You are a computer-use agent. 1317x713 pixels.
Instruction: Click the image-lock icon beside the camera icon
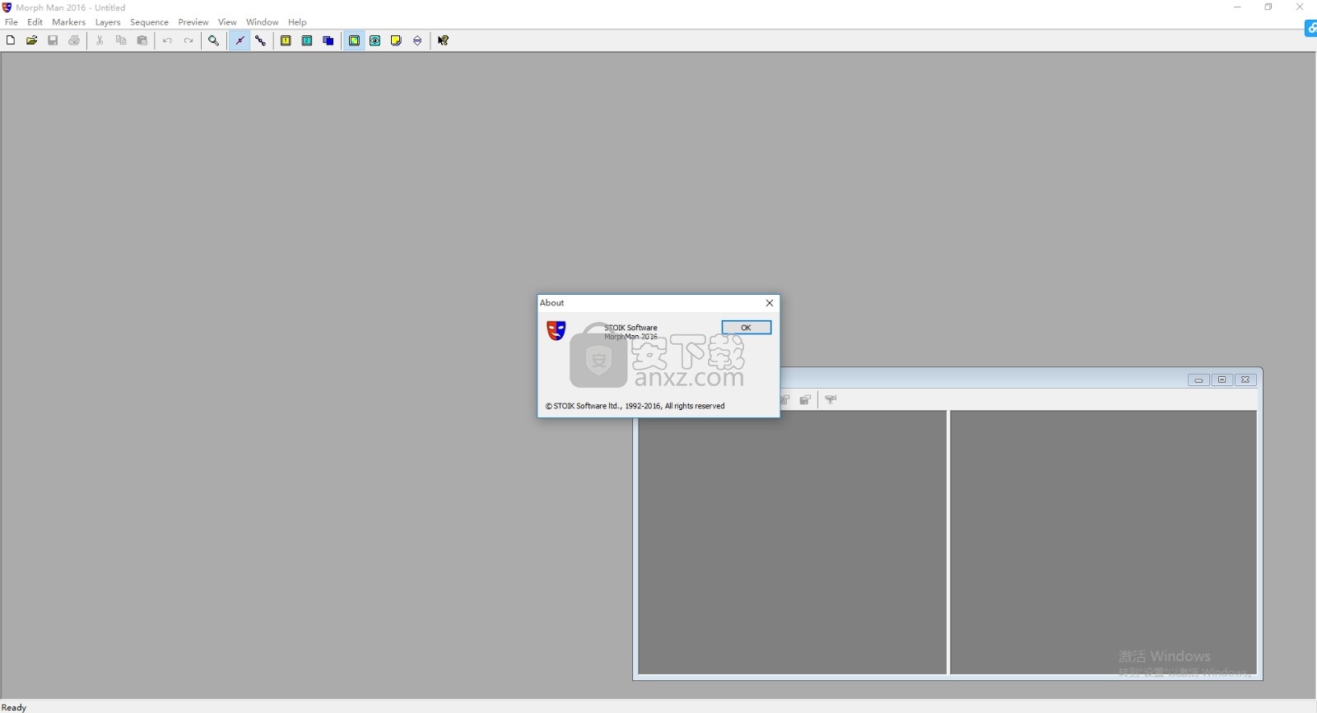(805, 399)
